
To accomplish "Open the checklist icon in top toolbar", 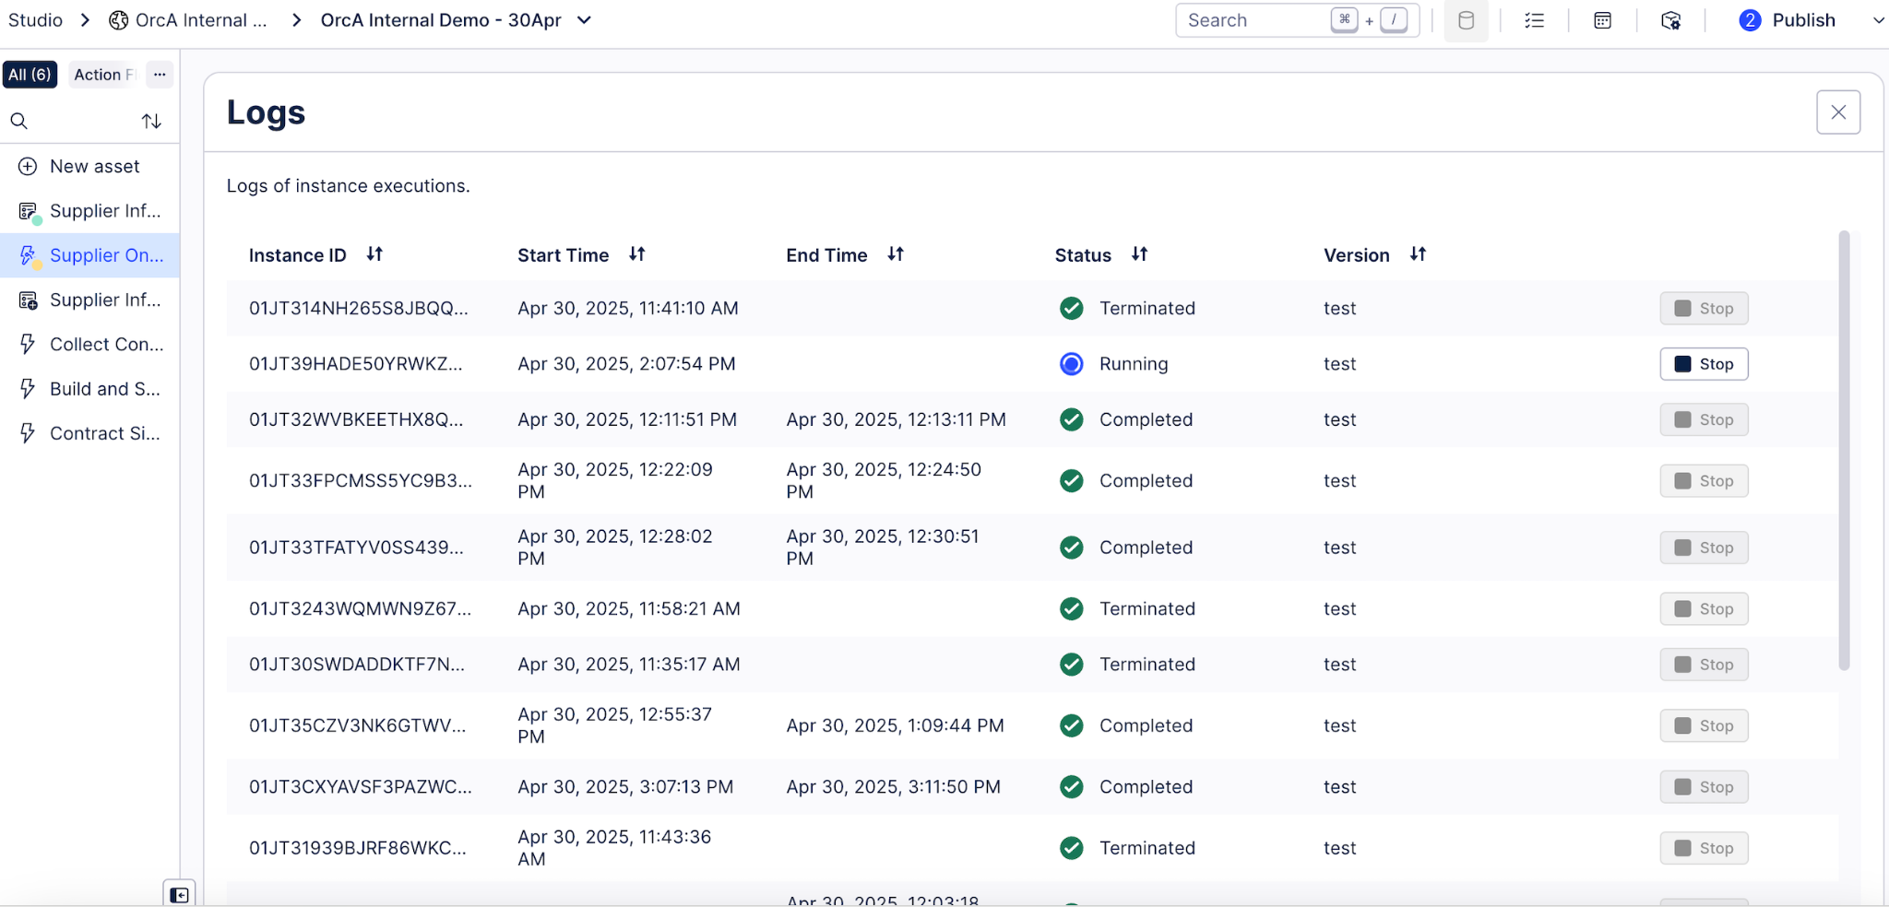I will point(1534,20).
